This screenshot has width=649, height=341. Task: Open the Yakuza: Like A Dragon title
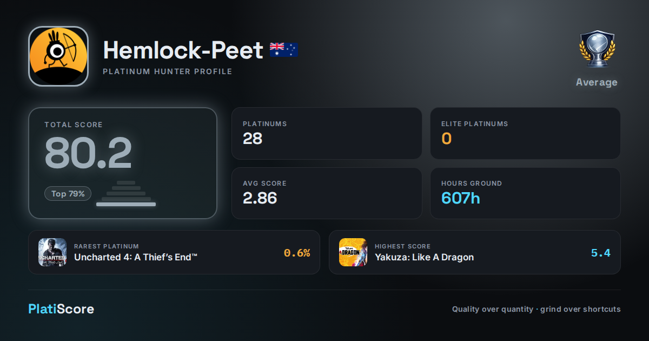(424, 257)
